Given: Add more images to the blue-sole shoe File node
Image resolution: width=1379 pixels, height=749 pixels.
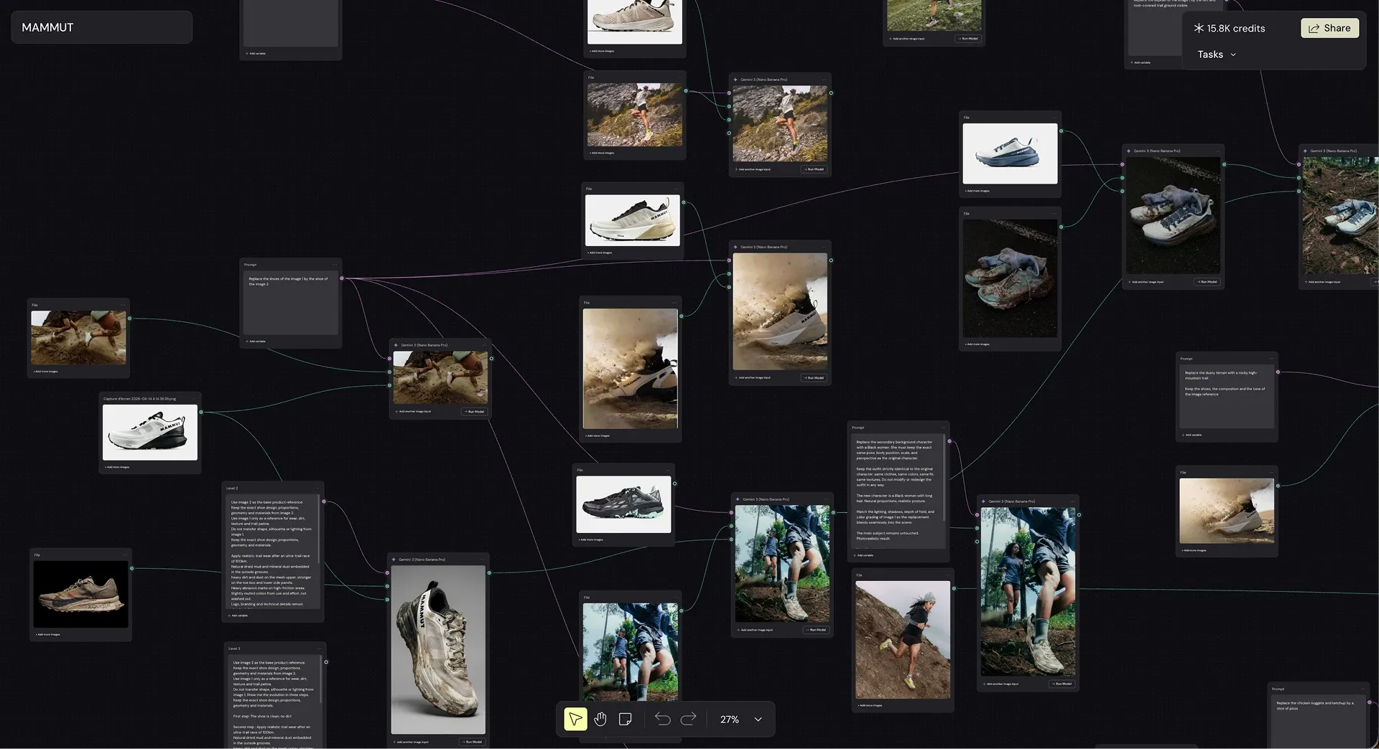Looking at the screenshot, I should tap(977, 191).
